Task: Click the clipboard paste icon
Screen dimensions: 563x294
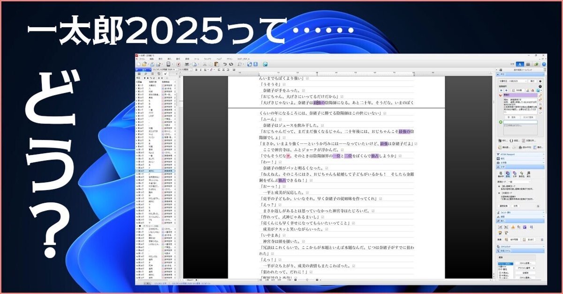Action: pos(216,64)
